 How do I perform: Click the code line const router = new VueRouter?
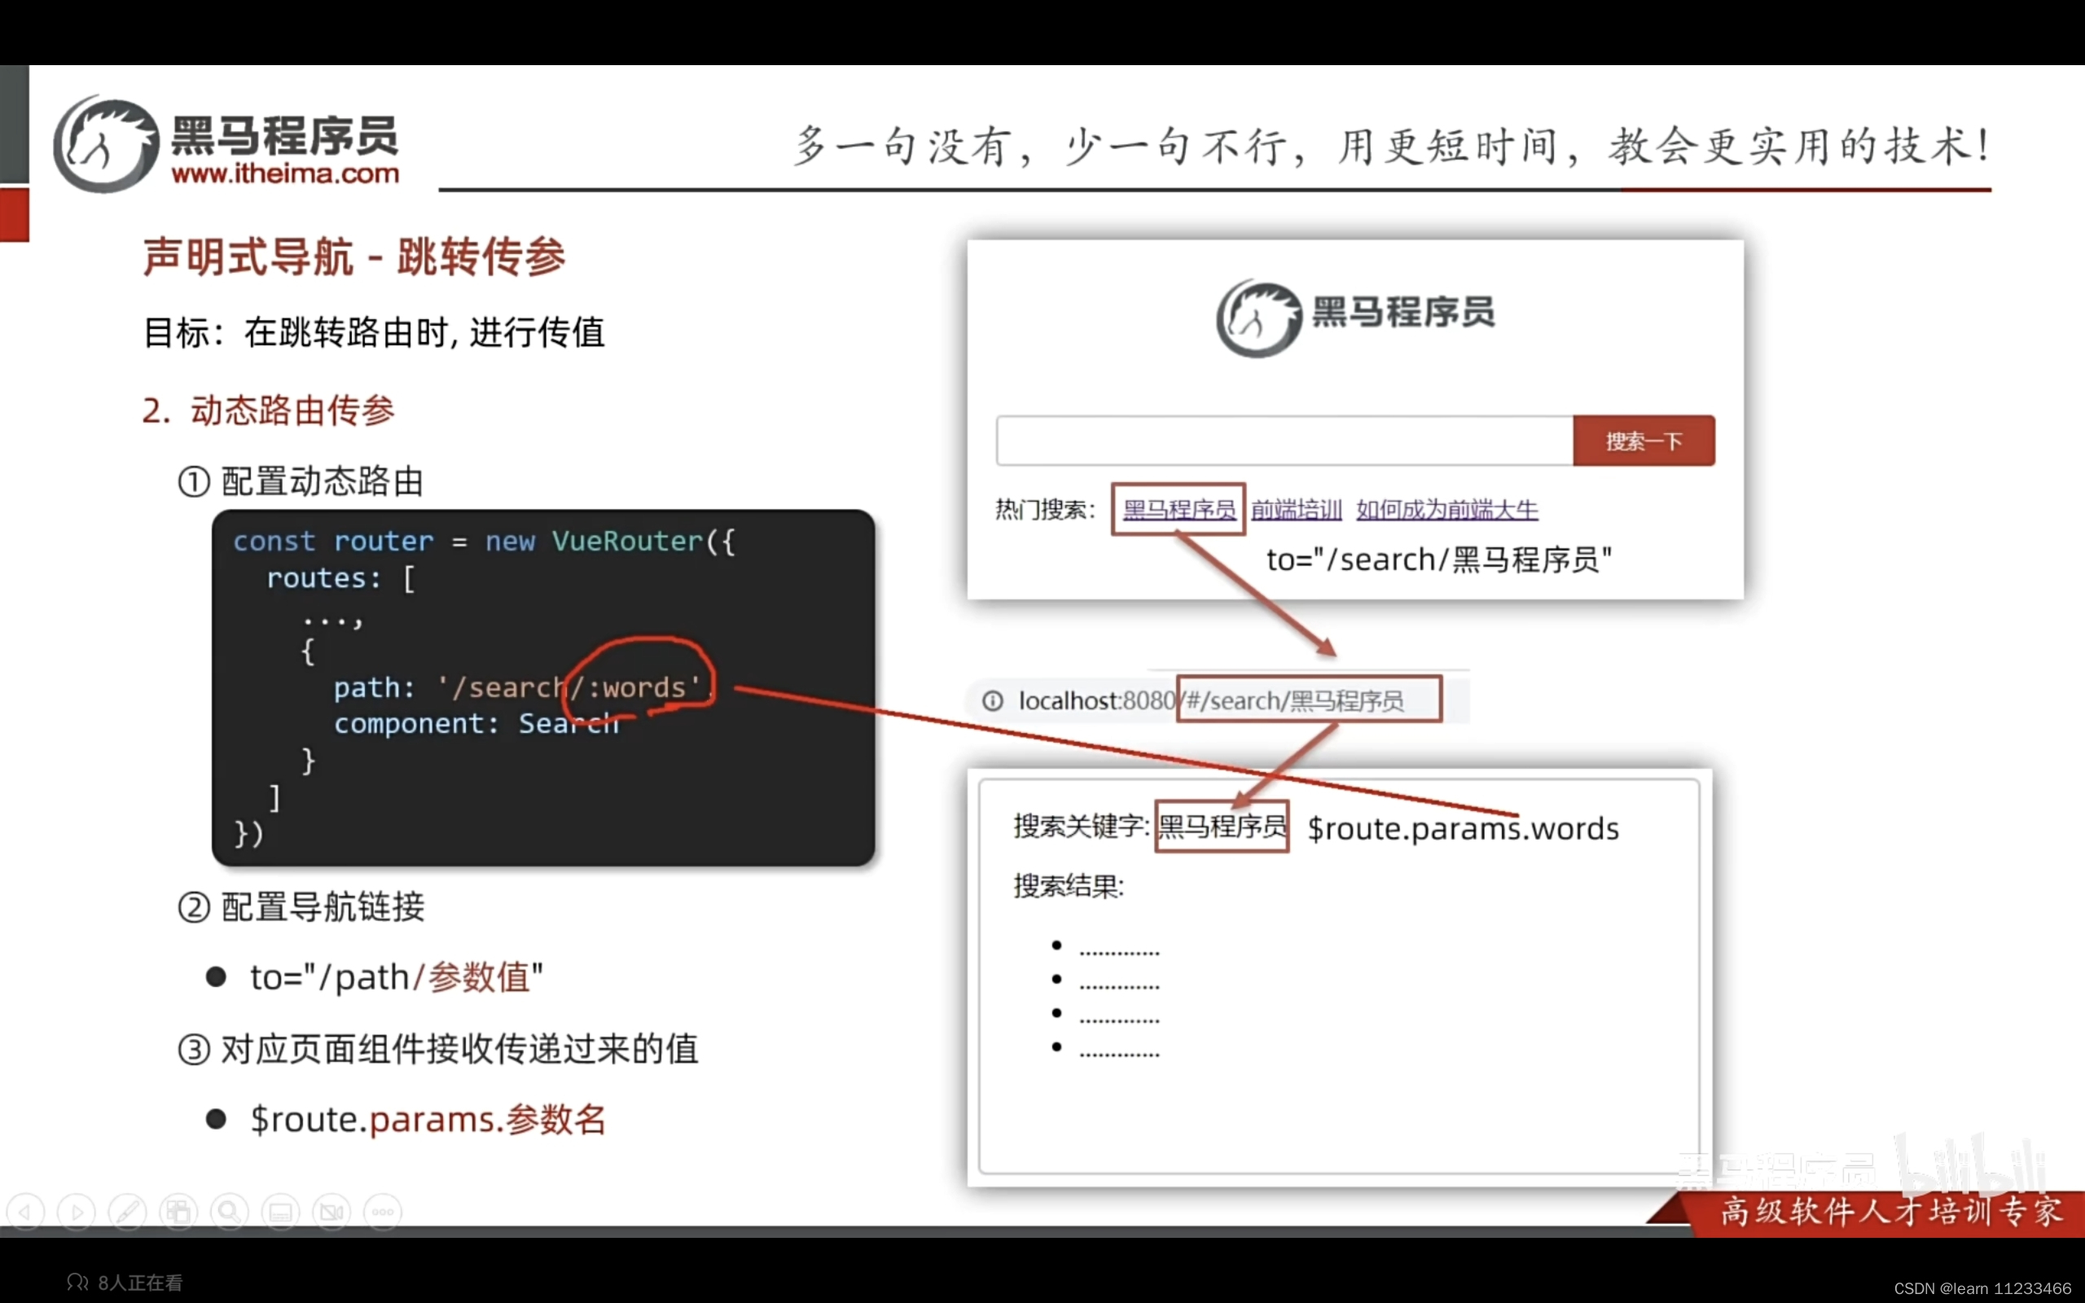point(483,542)
